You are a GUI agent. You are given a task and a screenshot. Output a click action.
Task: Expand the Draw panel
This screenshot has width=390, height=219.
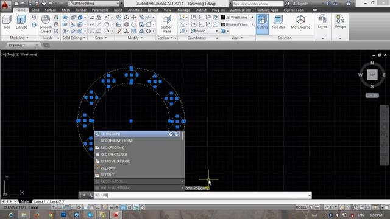pyautogui.click(x=101, y=38)
